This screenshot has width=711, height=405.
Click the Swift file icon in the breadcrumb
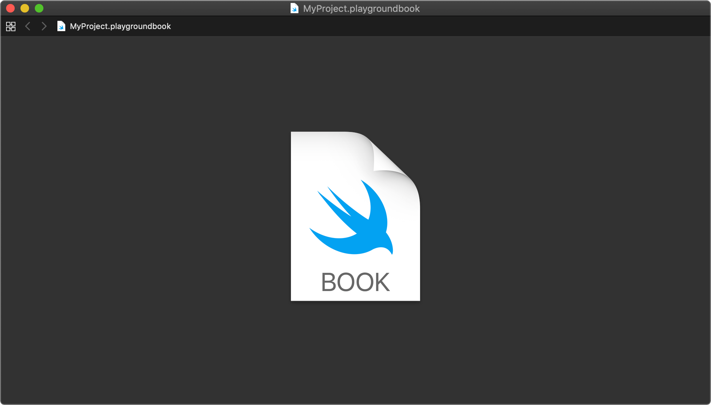tap(61, 26)
